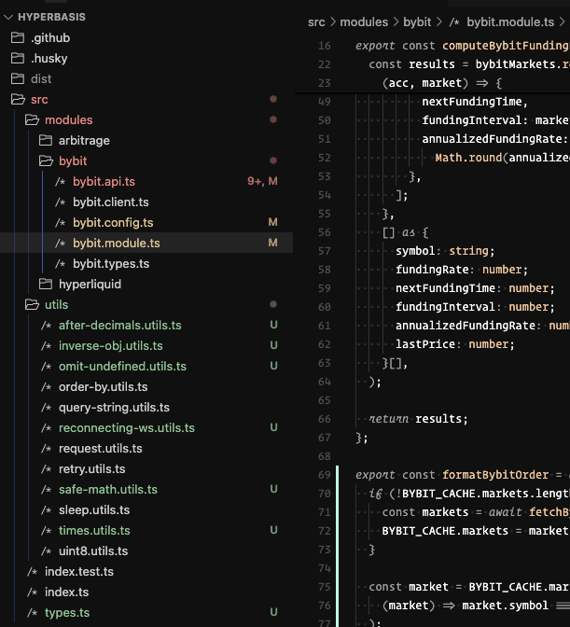Open bybit.api.ts file
570x627 pixels.
coord(104,182)
